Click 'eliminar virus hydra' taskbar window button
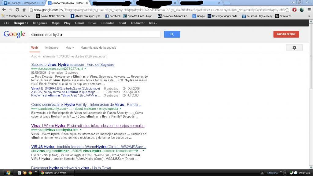313x176 pixels. (57, 173)
